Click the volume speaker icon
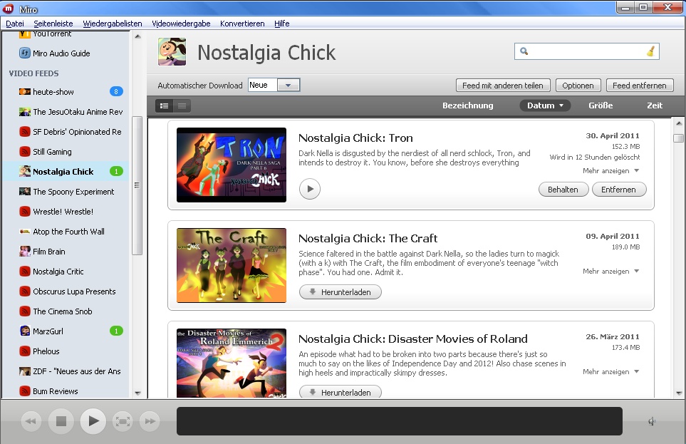The width and height of the screenshot is (686, 444). point(652,421)
